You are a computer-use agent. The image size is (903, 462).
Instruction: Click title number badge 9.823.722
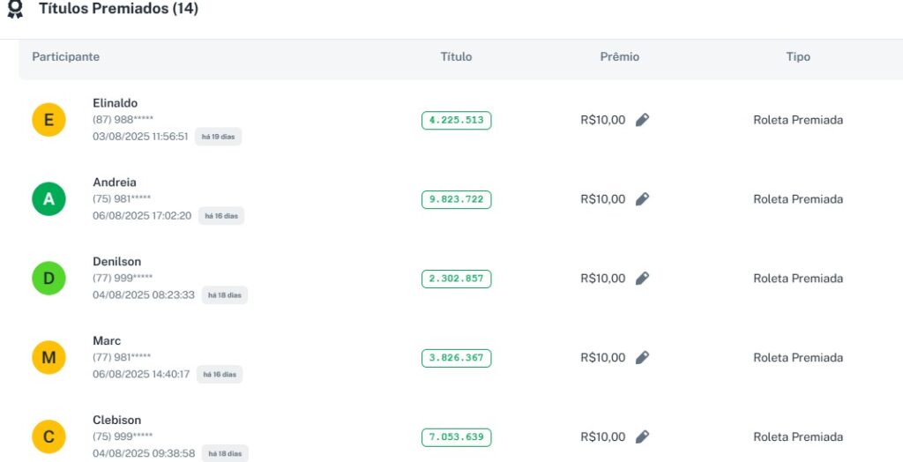(x=456, y=199)
